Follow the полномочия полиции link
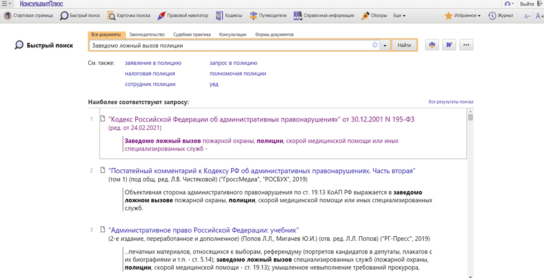 (x=238, y=74)
